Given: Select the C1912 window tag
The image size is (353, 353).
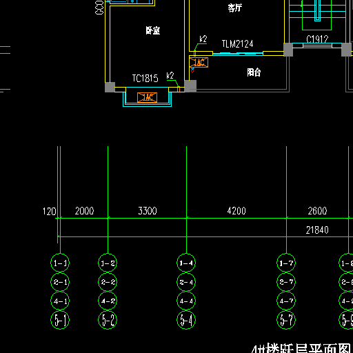Looking at the screenshot, I should pyautogui.click(x=317, y=39).
